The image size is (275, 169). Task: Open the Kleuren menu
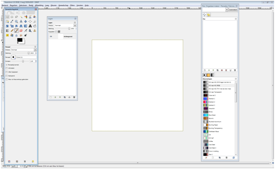53,5
